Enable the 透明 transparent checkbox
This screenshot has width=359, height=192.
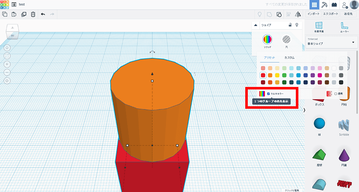coord(336,94)
